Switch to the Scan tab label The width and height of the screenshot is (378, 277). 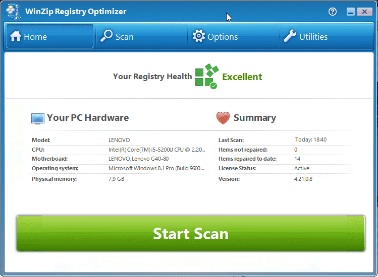125,37
